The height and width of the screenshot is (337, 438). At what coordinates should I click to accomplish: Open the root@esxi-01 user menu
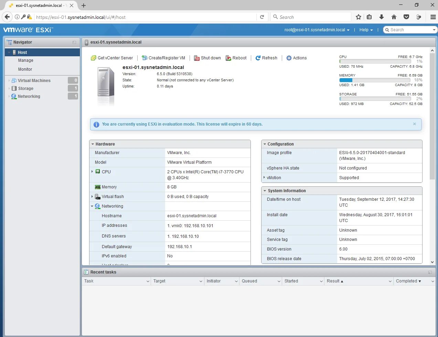(316, 30)
